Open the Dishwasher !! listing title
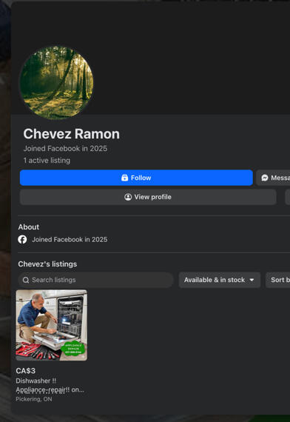Viewport: 290px width, 422px height. pos(36,381)
